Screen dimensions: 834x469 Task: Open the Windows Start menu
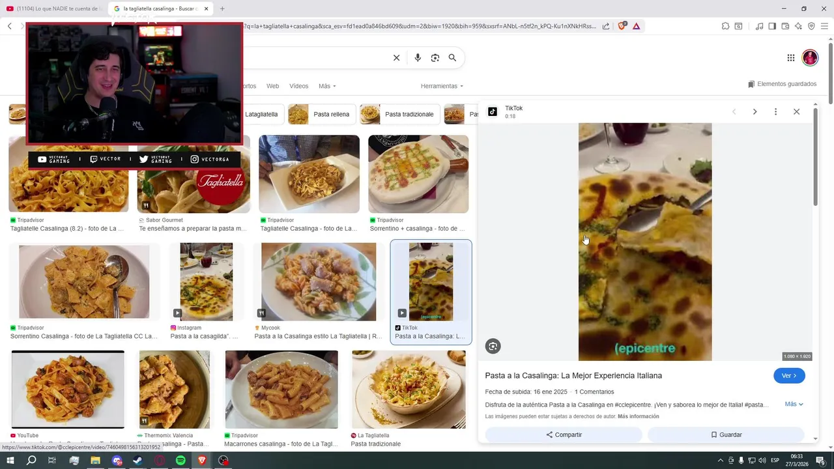coord(10,461)
